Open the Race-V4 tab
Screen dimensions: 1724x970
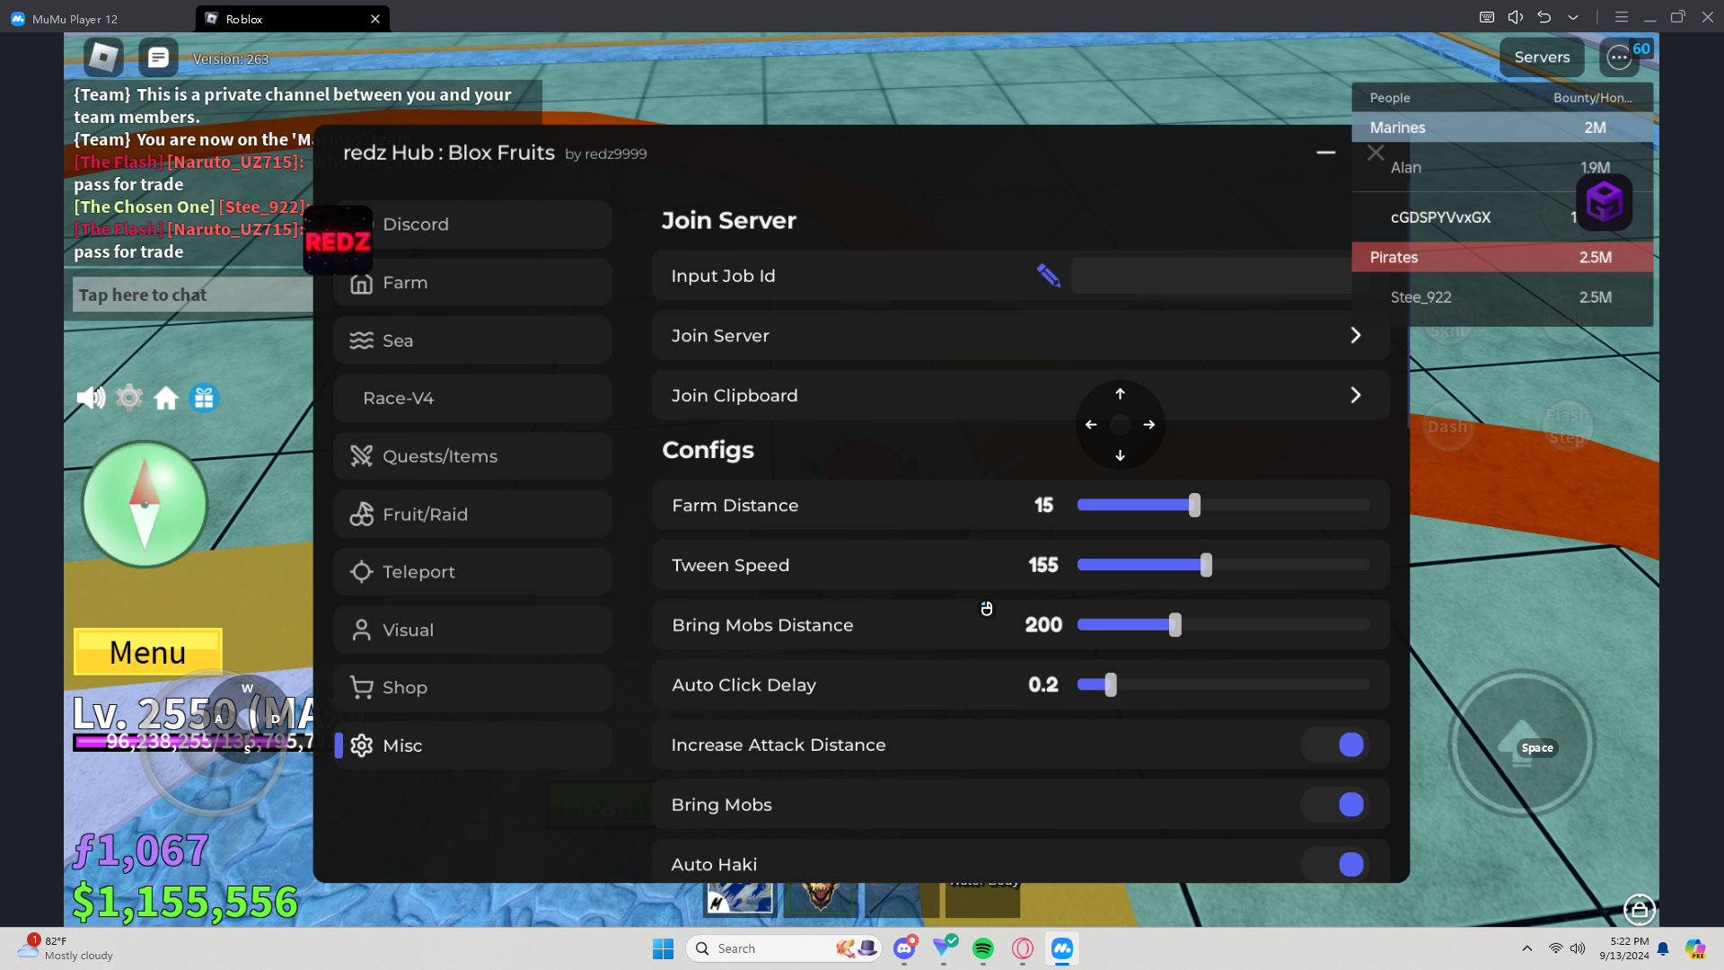tap(472, 398)
